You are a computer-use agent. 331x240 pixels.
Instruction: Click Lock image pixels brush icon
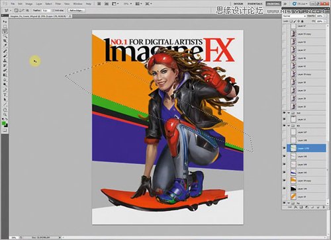pos(295,21)
